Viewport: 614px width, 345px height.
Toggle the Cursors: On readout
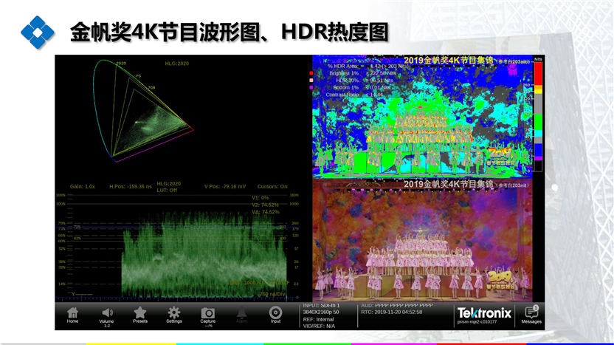(273, 186)
